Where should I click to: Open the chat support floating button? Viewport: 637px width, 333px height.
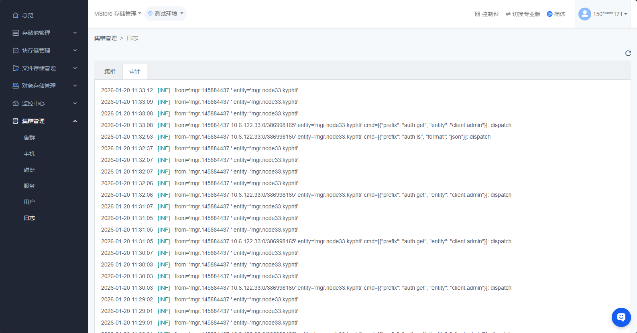[621, 317]
